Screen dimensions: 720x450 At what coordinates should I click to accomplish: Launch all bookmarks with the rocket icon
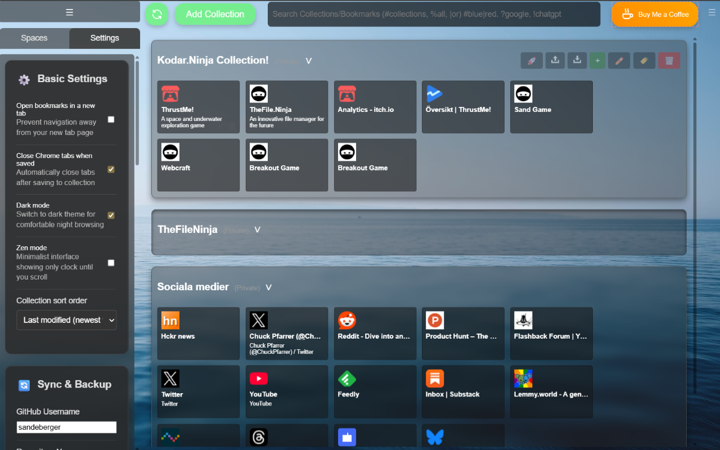click(x=531, y=60)
